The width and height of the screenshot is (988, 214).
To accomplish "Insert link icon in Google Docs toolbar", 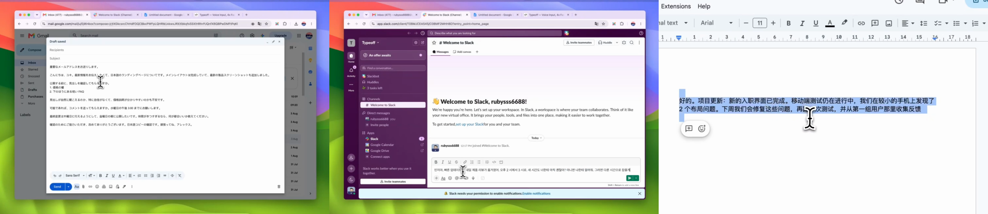I will [861, 23].
